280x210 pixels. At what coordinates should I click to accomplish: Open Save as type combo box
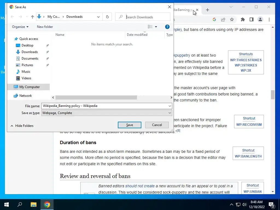click(x=107, y=113)
